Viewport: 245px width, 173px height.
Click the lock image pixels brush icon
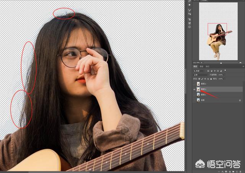[x=203, y=79]
